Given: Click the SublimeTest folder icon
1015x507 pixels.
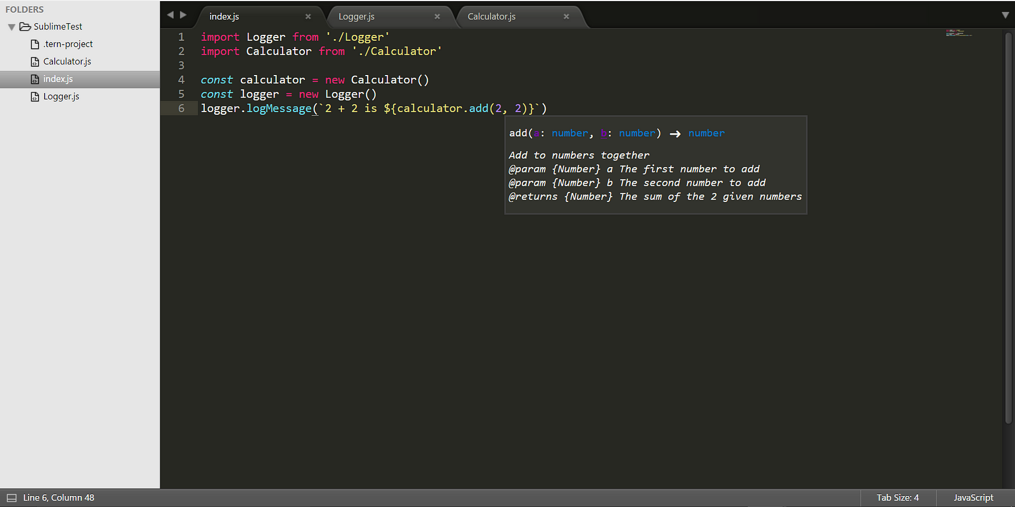Looking at the screenshot, I should tap(25, 26).
